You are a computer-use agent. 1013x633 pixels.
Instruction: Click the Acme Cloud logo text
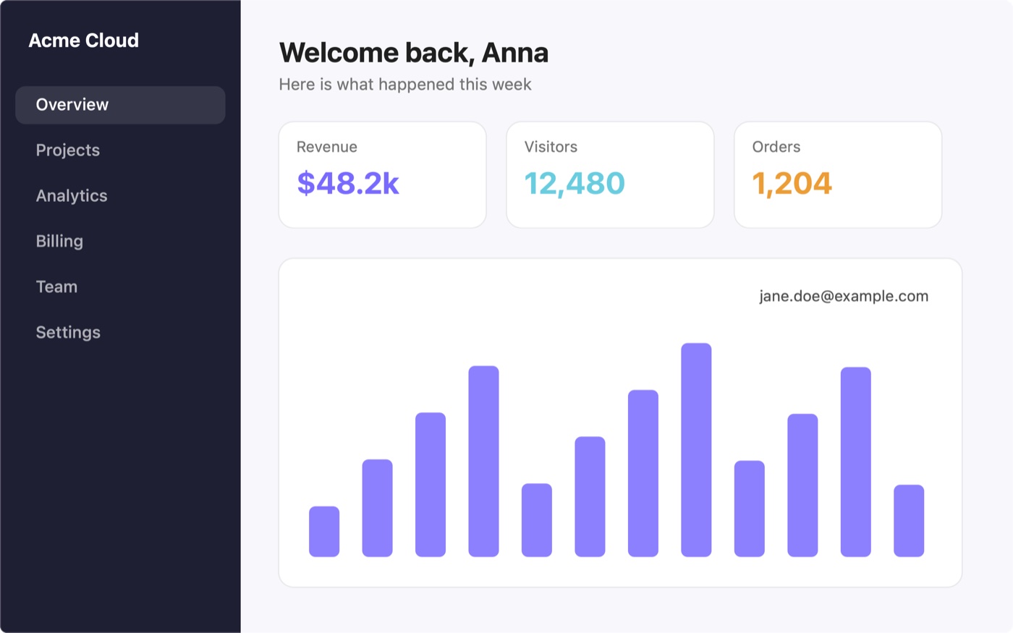point(84,41)
